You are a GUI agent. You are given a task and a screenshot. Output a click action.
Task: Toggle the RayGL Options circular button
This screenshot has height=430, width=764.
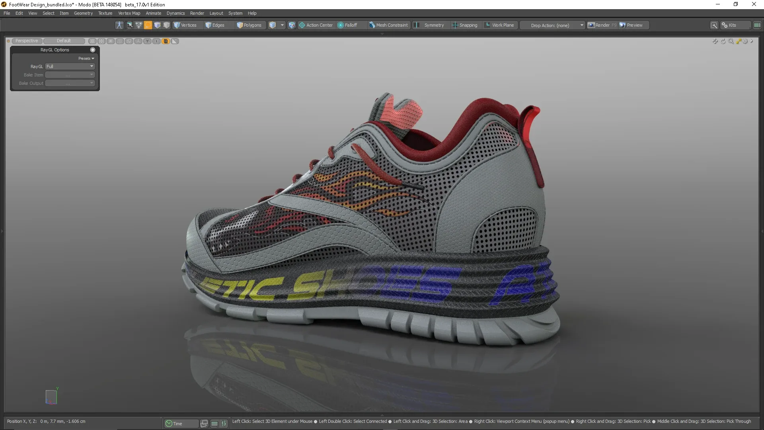point(93,50)
